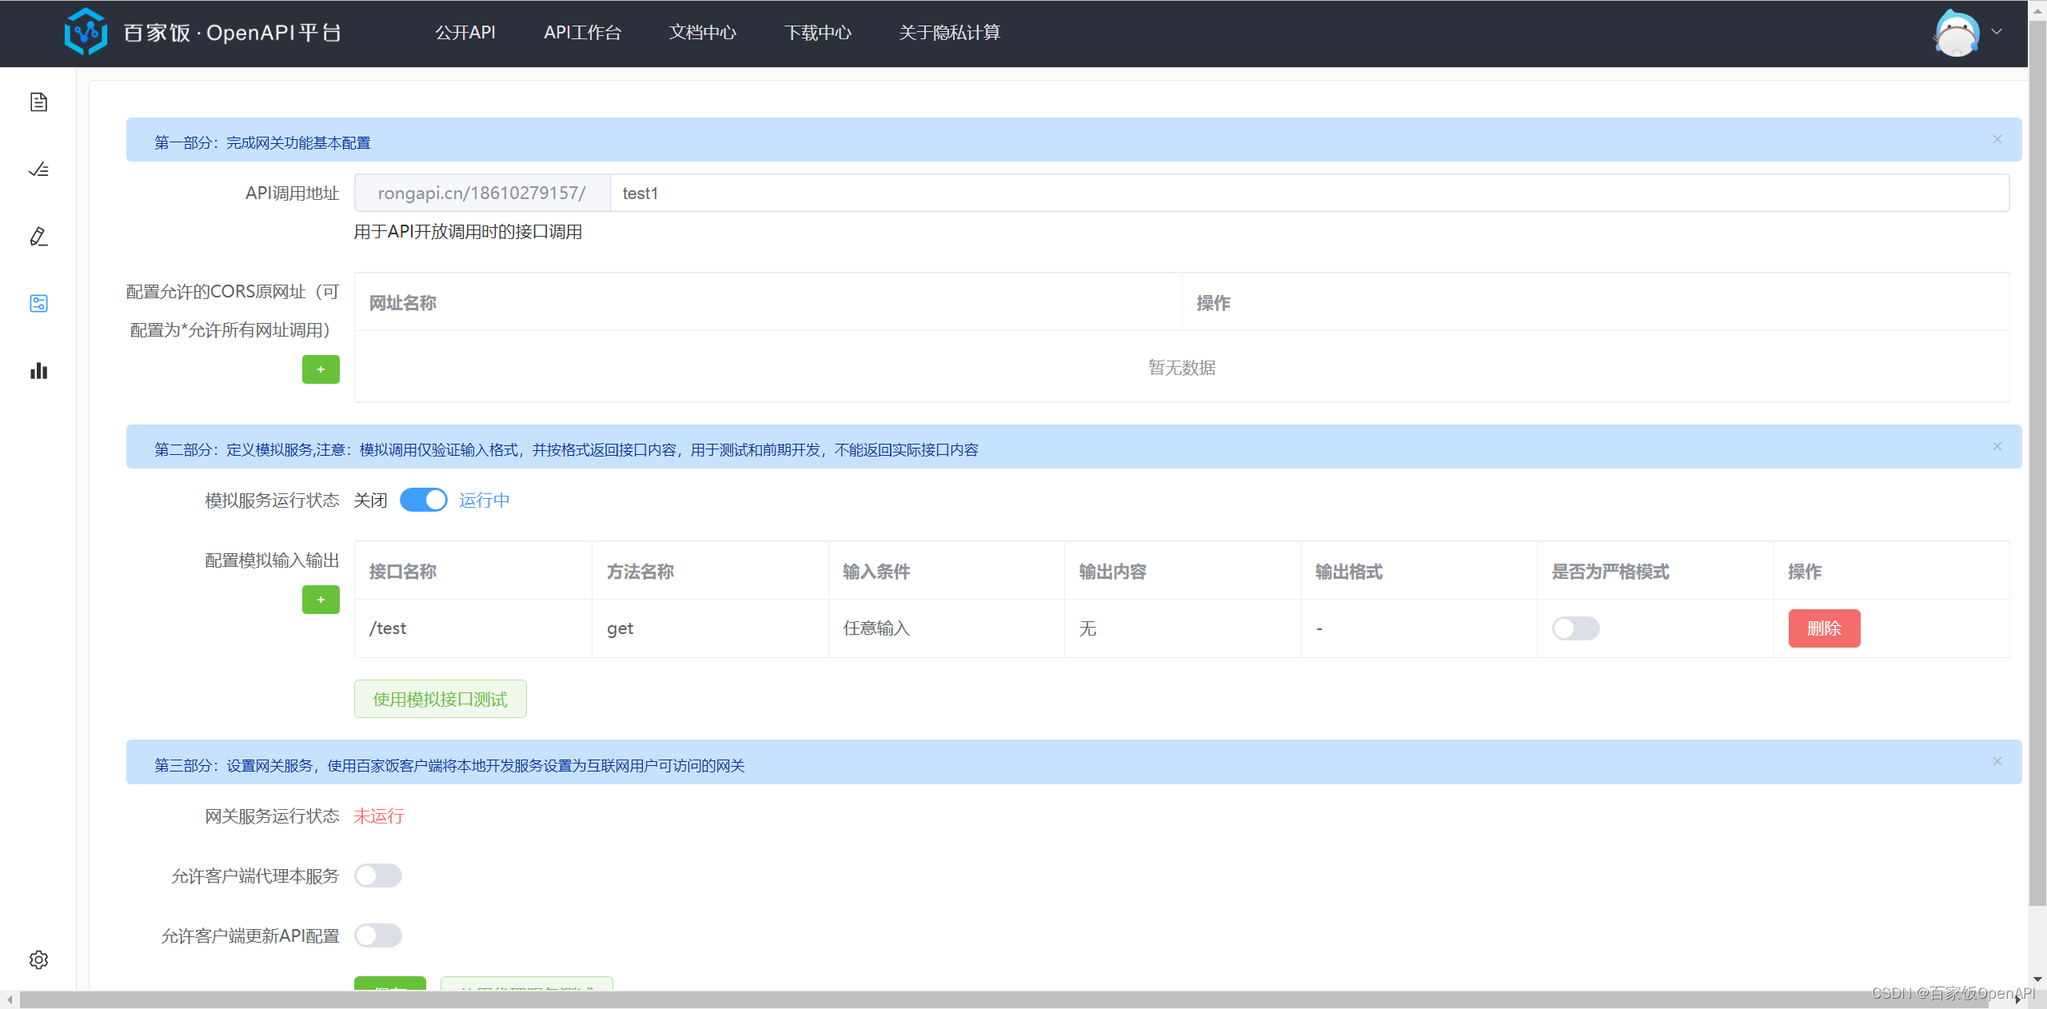Click the 暂无数据 empty table message

point(1182,368)
